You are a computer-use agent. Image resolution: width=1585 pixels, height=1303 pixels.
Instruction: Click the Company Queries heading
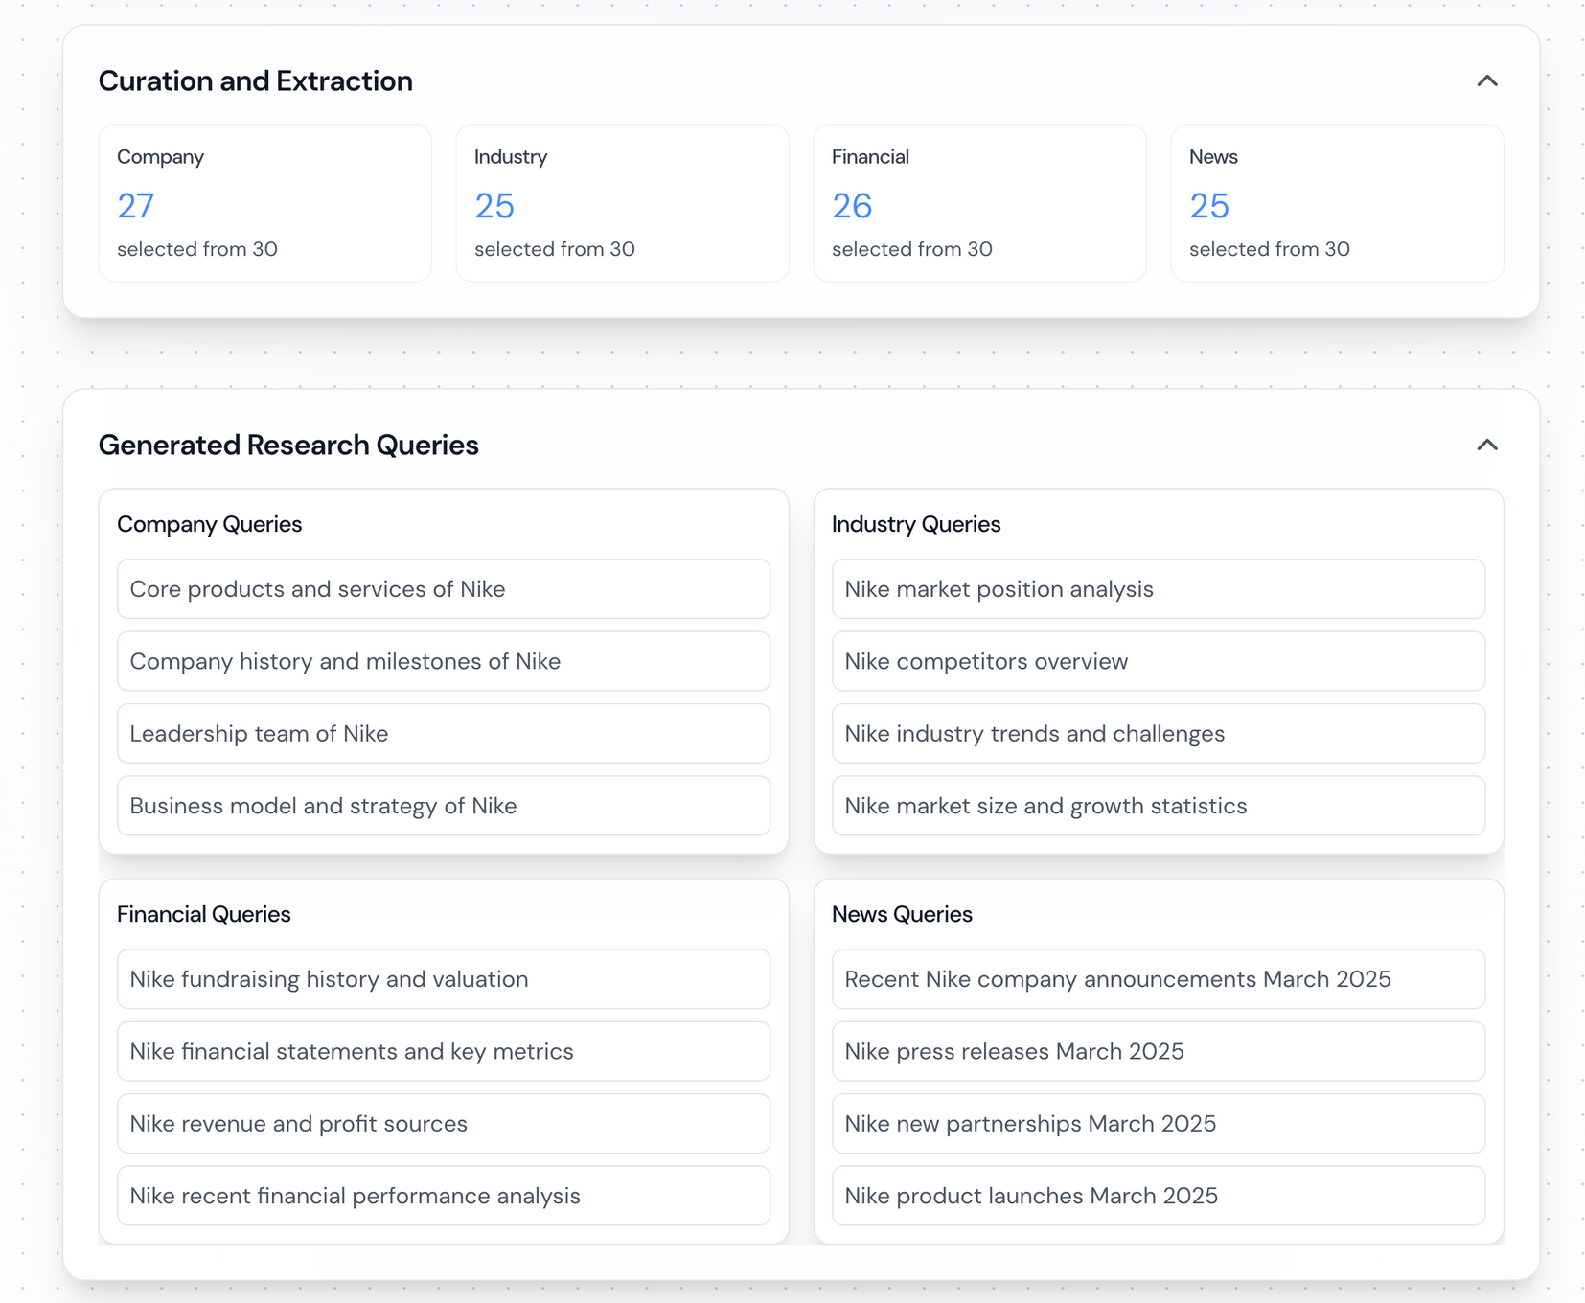click(x=209, y=525)
